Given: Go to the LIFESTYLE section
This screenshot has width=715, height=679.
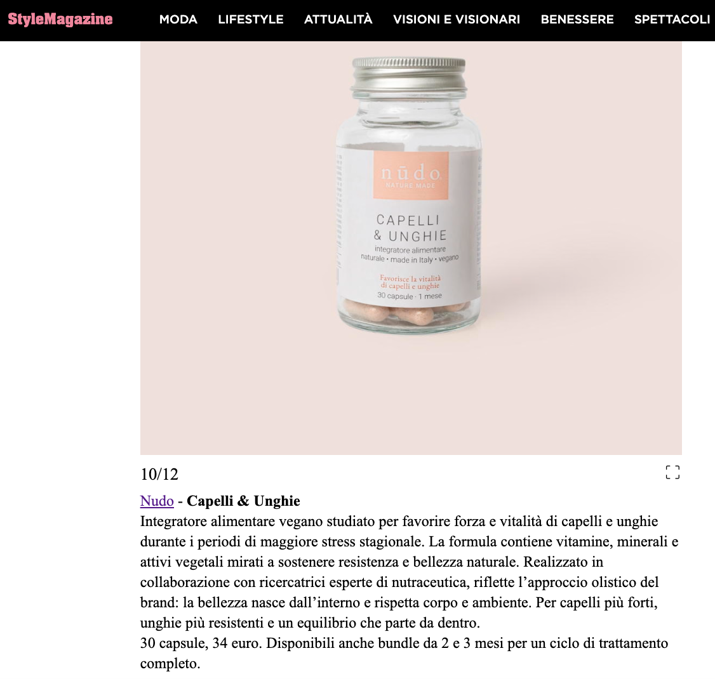Looking at the screenshot, I should pyautogui.click(x=251, y=20).
